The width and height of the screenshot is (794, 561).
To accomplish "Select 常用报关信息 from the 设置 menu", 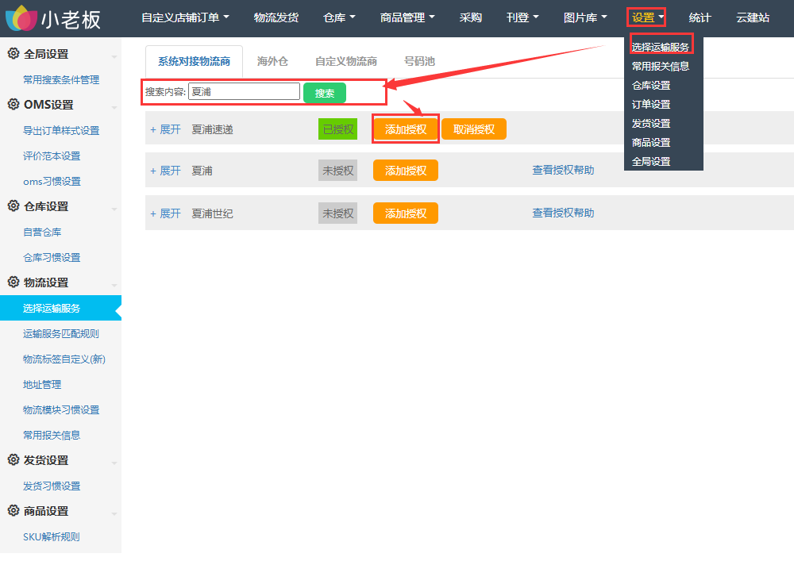I will pyautogui.click(x=661, y=67).
